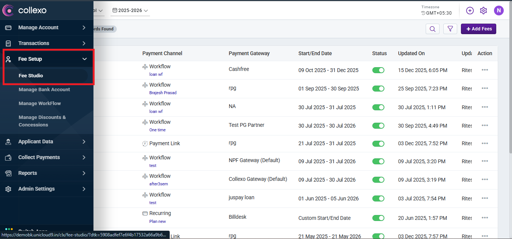Click the plus circle icon in header
Viewport: 512px width, 239px height.
tap(470, 11)
